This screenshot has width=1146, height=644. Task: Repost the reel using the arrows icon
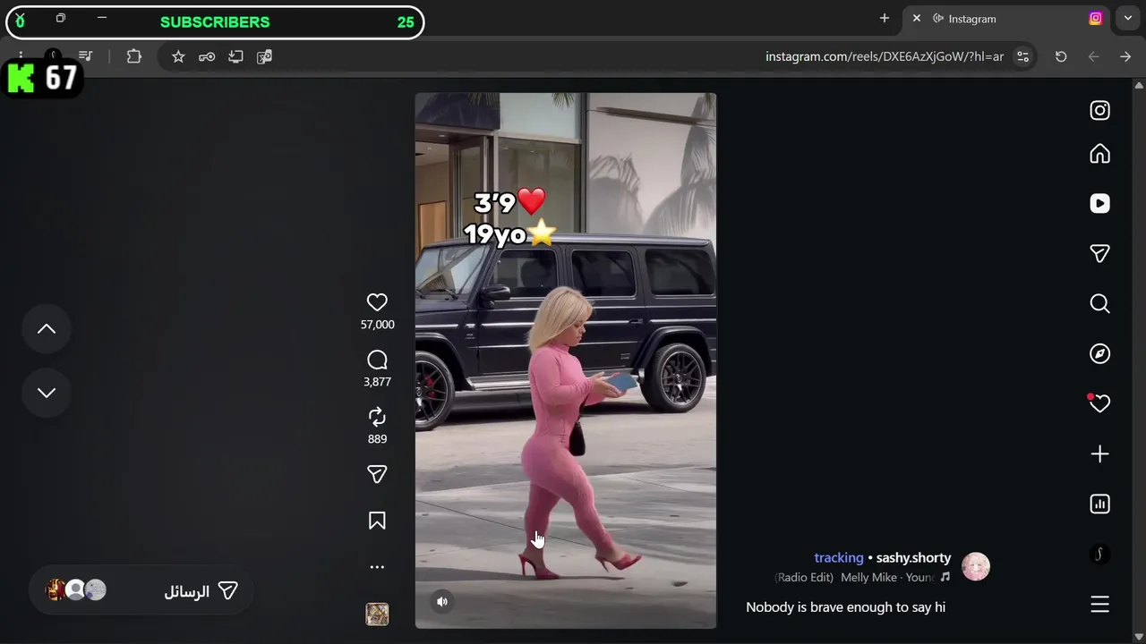(x=377, y=417)
